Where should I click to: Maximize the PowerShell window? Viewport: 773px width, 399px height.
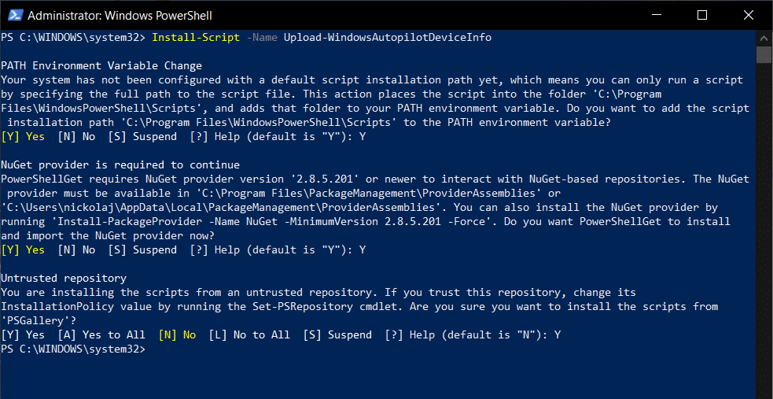[x=702, y=15]
